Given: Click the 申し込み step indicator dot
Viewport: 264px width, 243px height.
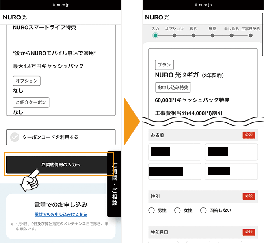Looking at the screenshot, I should (x=232, y=35).
